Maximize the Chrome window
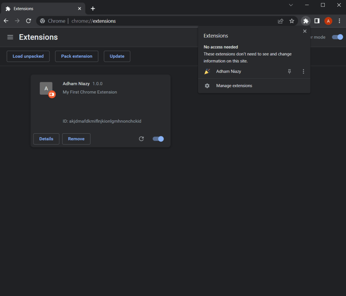Viewport: 346px width, 296px height. tap(323, 5)
